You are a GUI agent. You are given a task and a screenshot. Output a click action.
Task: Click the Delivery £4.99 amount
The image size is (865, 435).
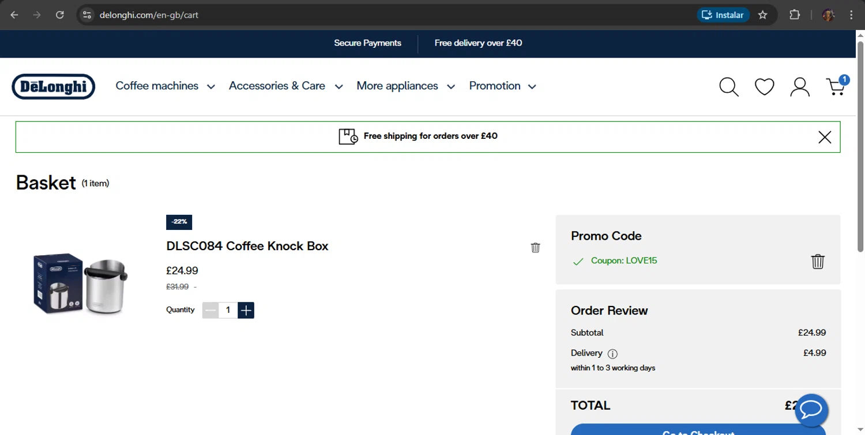[x=814, y=353]
